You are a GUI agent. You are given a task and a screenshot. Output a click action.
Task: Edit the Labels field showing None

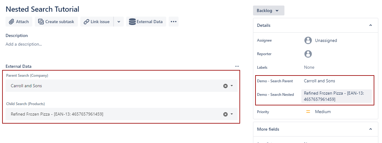tap(309, 67)
